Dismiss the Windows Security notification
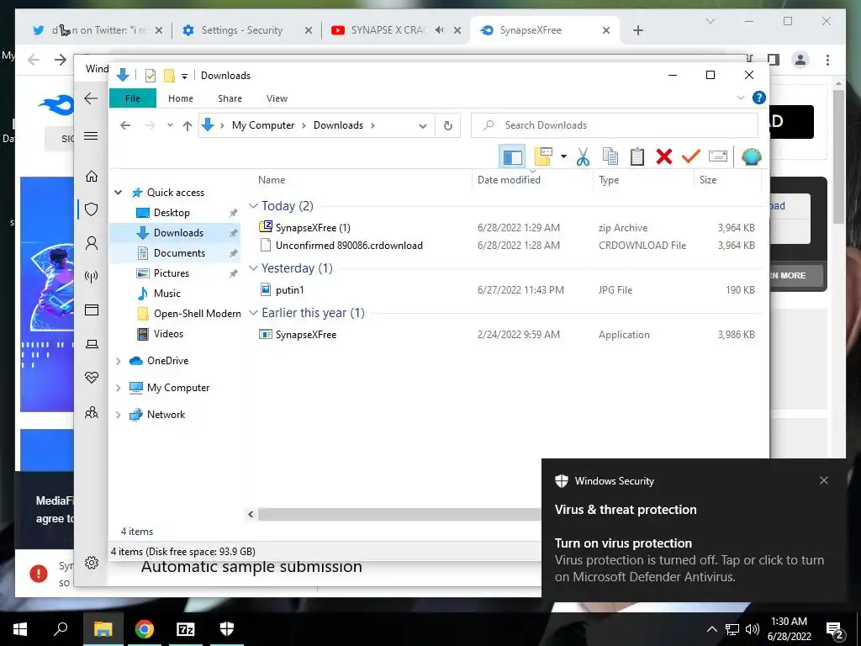The height and width of the screenshot is (646, 861). coord(824,480)
